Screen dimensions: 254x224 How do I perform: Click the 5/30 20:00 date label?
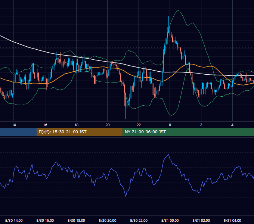point(108,220)
